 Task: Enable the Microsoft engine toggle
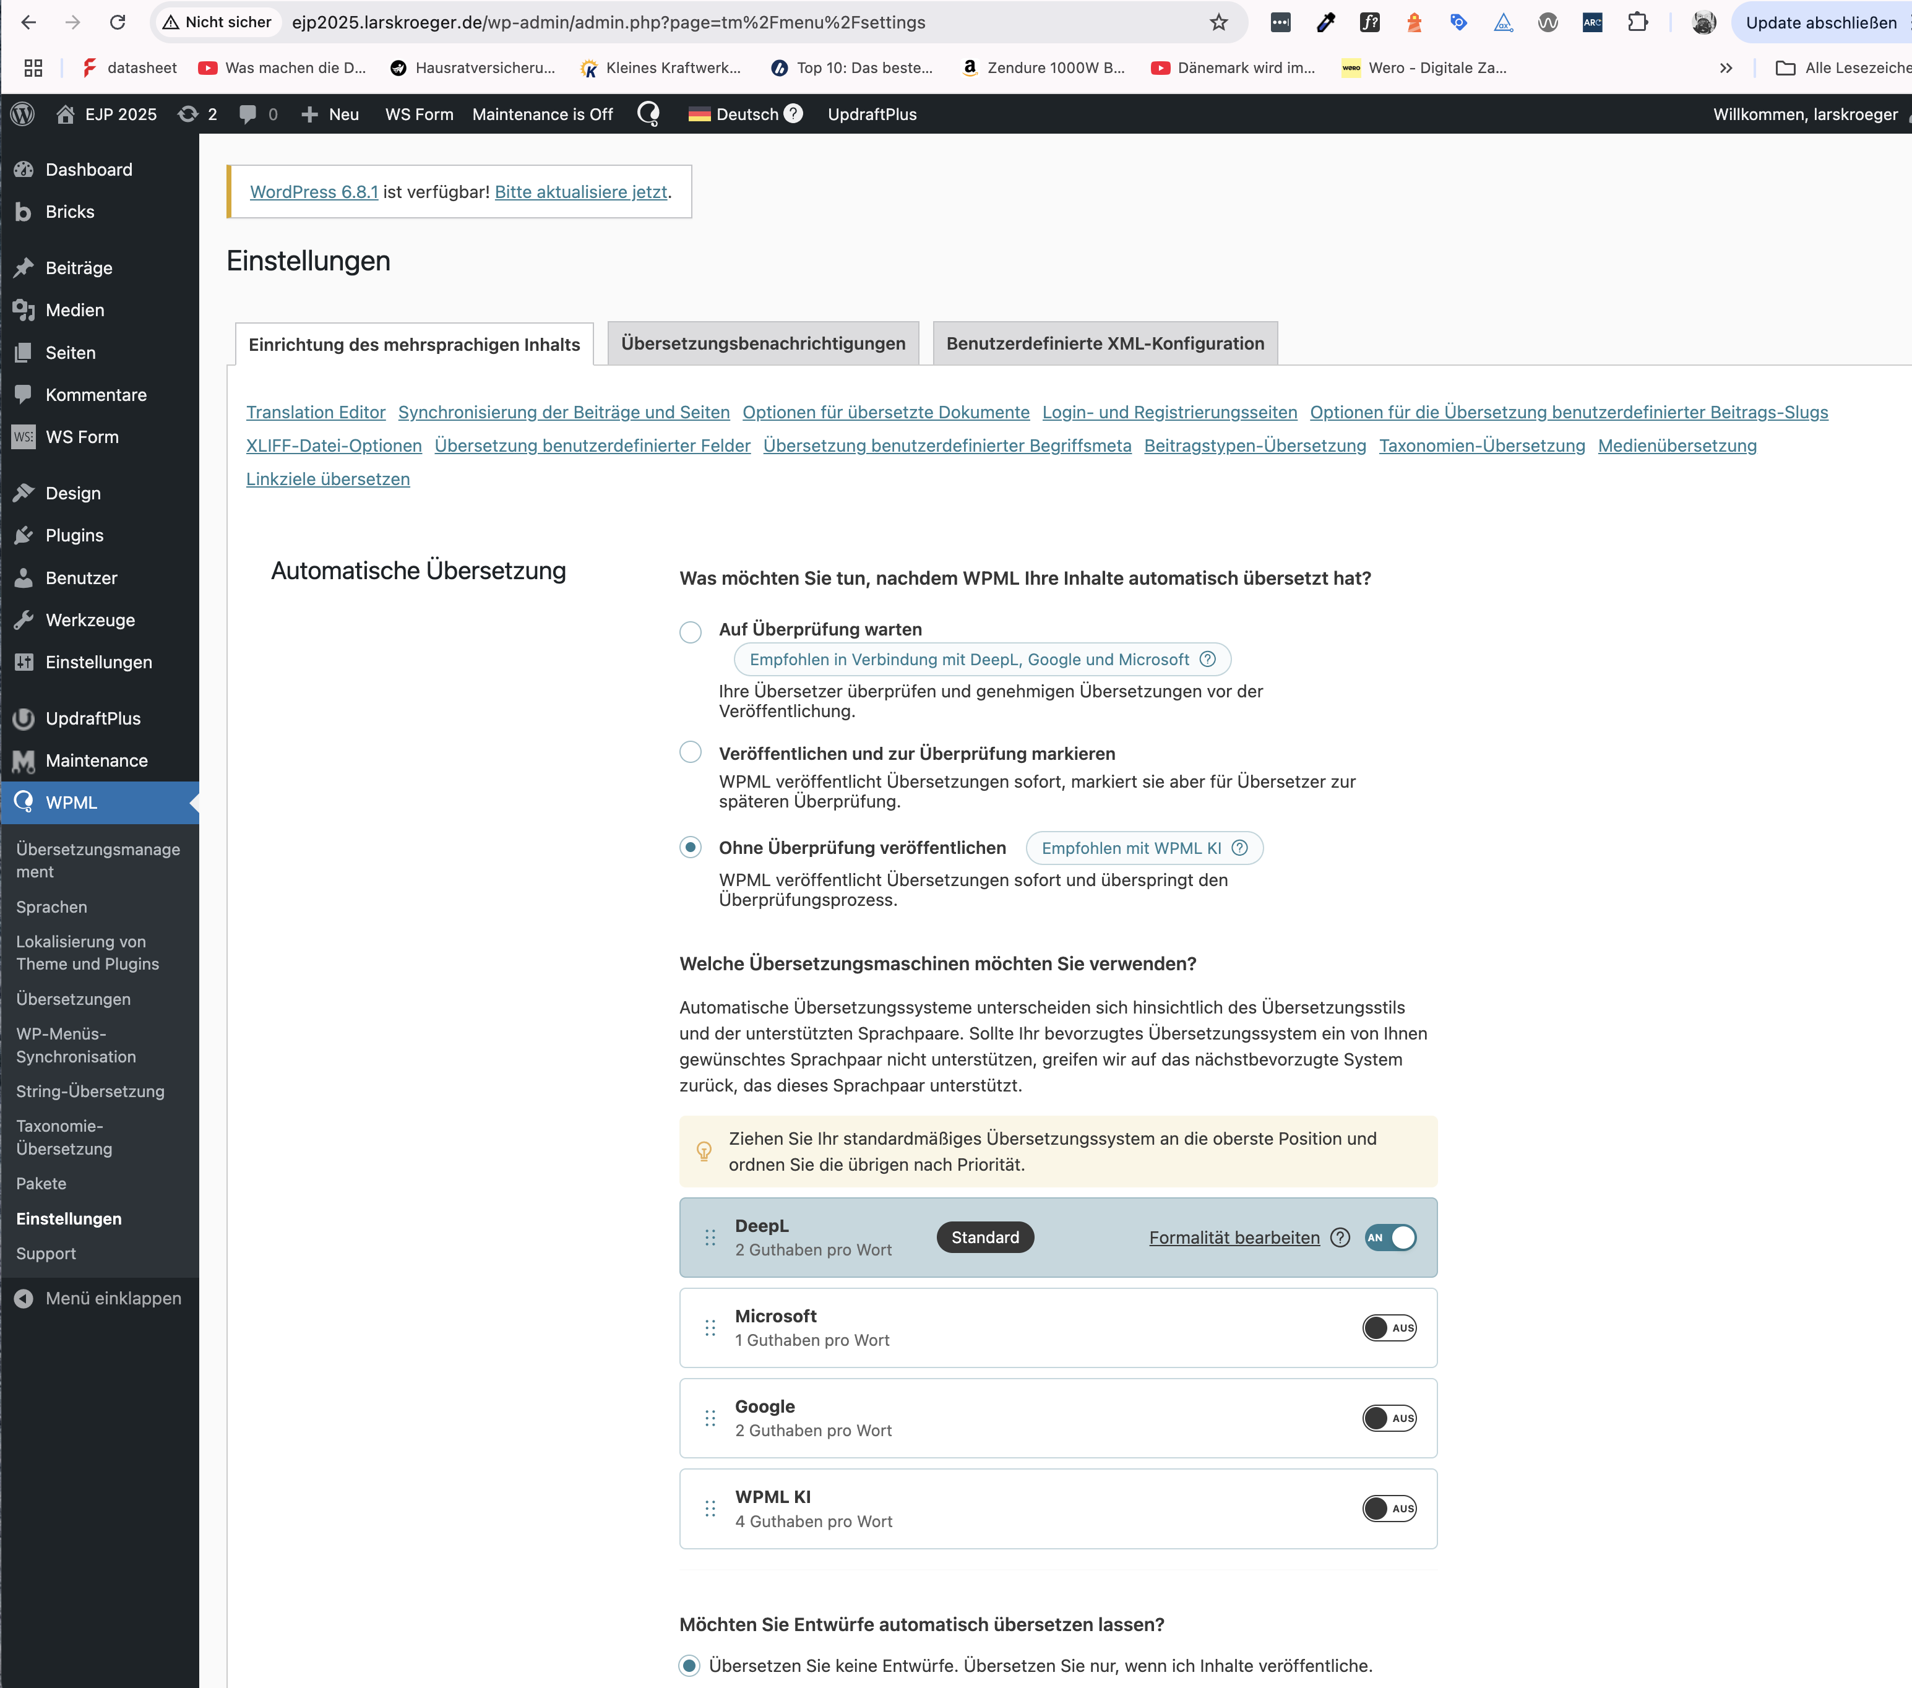[x=1389, y=1328]
